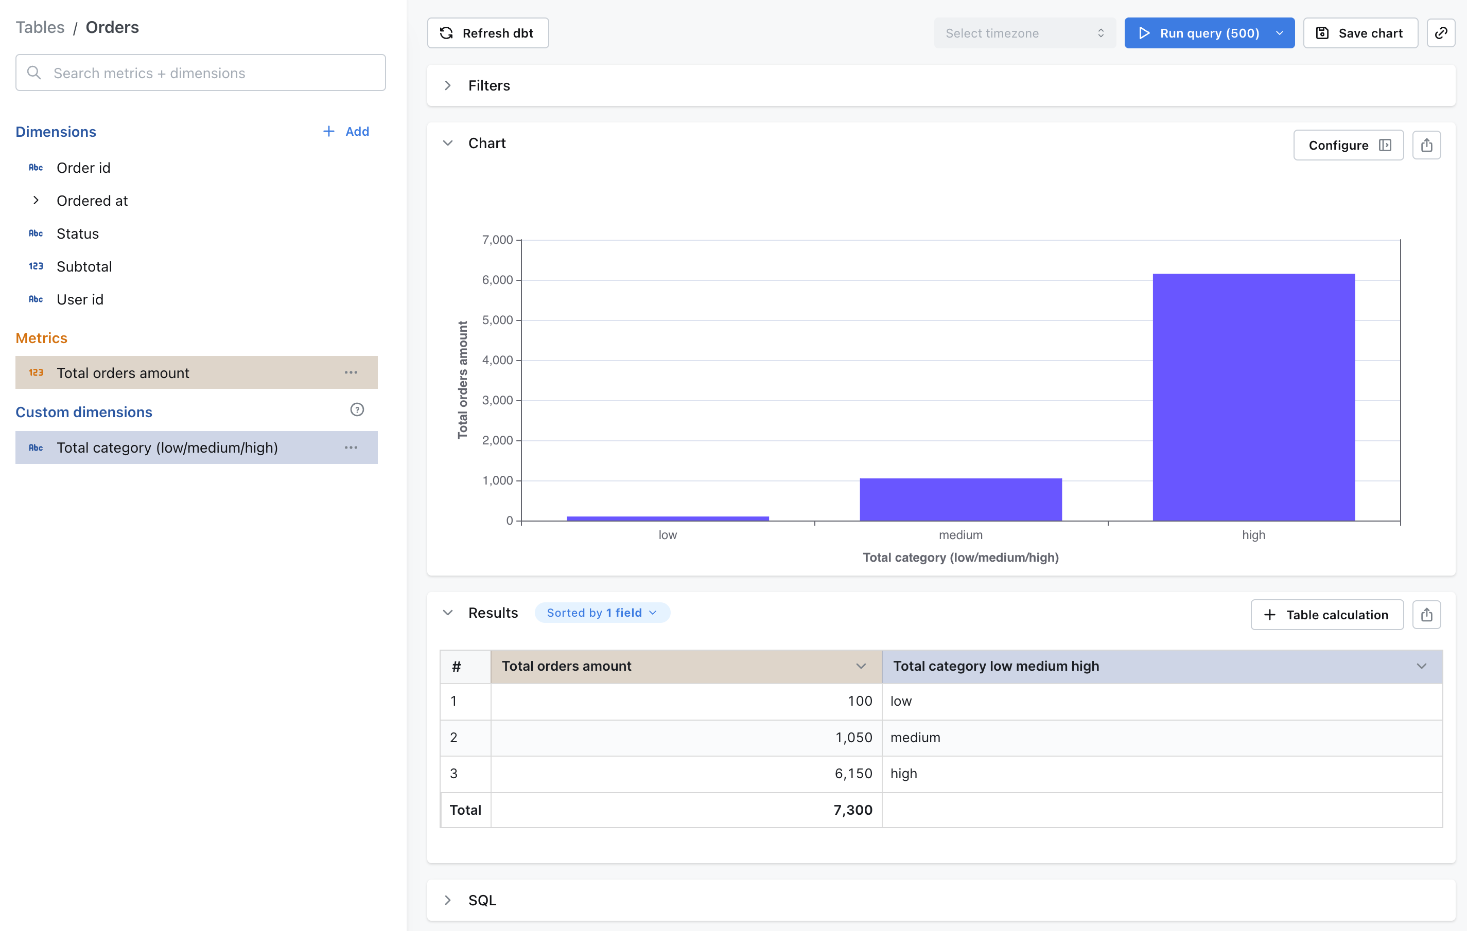Open the Run query limit dropdown arrow

[x=1280, y=33]
